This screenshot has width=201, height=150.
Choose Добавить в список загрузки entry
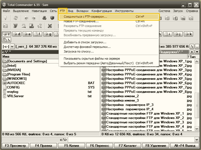(109, 42)
